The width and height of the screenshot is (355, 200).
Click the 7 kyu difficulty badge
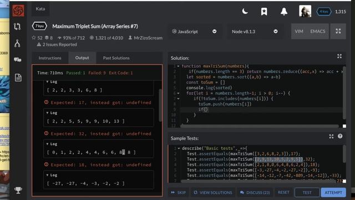pos(39,26)
